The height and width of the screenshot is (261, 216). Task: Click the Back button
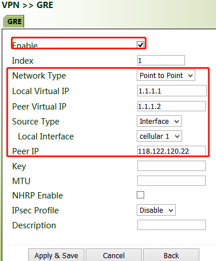coord(171,255)
